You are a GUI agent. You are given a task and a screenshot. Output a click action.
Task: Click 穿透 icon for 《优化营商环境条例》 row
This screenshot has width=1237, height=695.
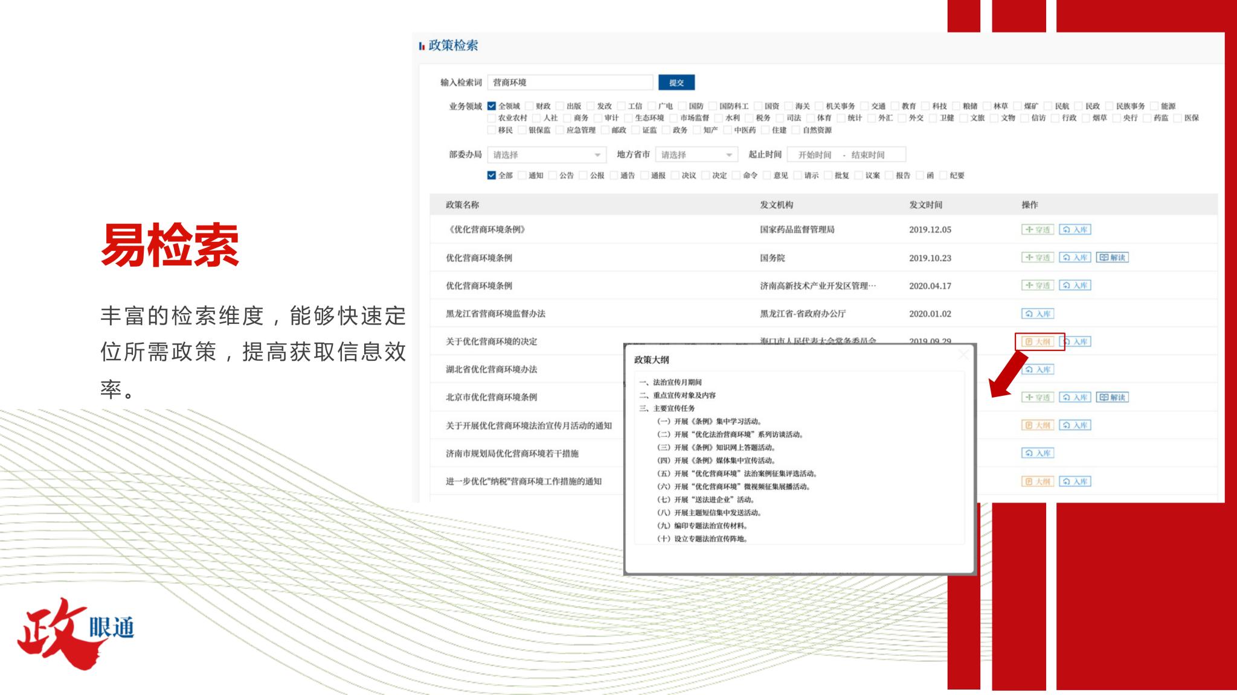click(1037, 230)
